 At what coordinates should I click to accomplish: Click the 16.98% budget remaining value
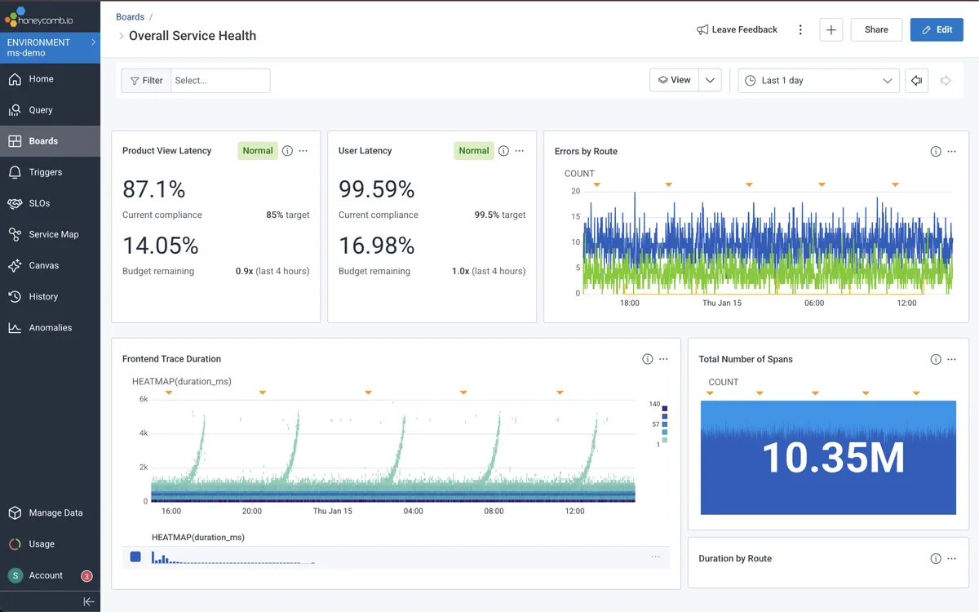pos(377,246)
